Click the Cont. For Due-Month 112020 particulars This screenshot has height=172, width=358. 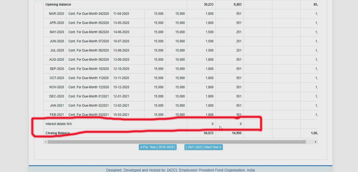pyautogui.click(x=88, y=78)
